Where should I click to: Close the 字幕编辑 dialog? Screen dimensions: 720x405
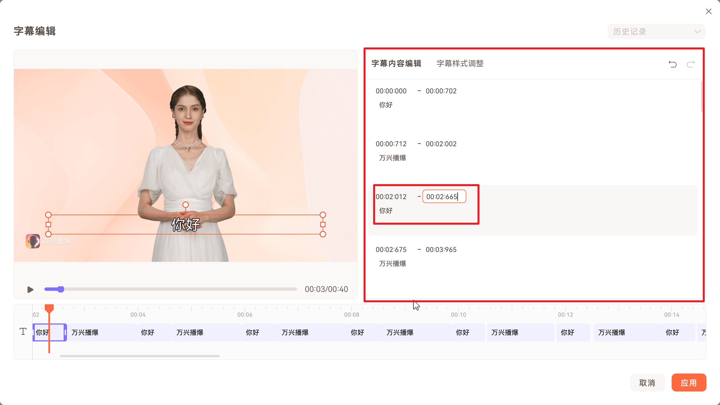pos(708,11)
